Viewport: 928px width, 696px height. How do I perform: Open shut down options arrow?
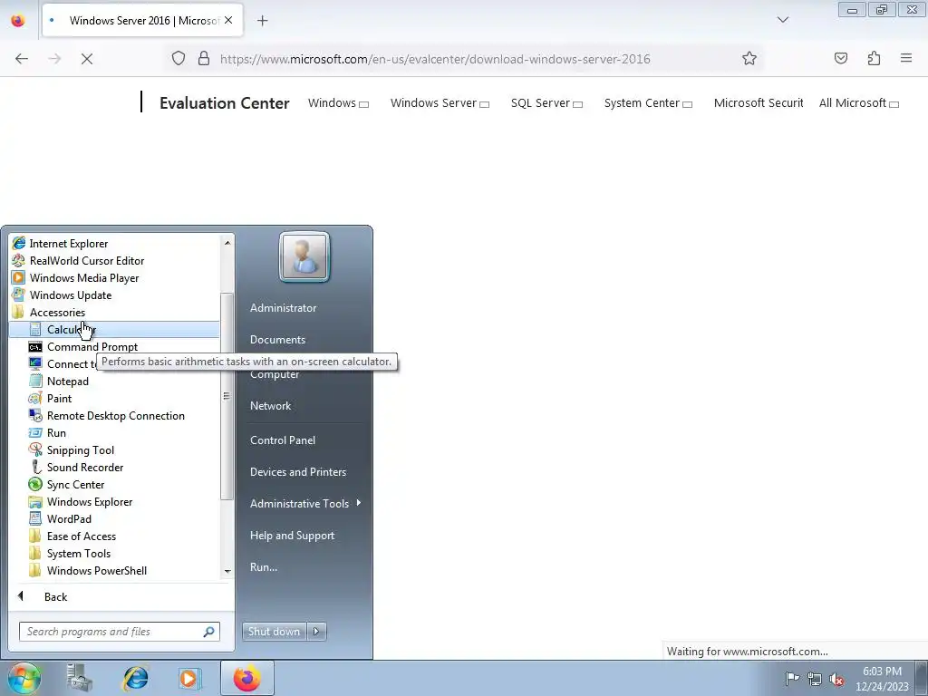316,632
